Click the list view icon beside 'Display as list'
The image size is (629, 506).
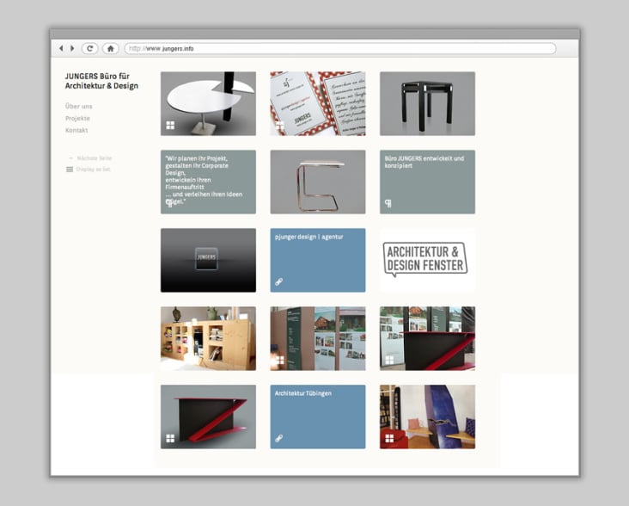(70, 170)
